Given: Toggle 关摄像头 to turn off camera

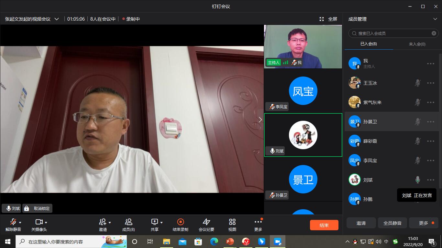Looking at the screenshot, I should [x=39, y=225].
